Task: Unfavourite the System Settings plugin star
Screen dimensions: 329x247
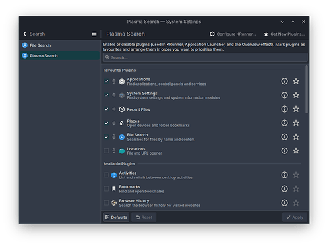Action: coord(296,95)
